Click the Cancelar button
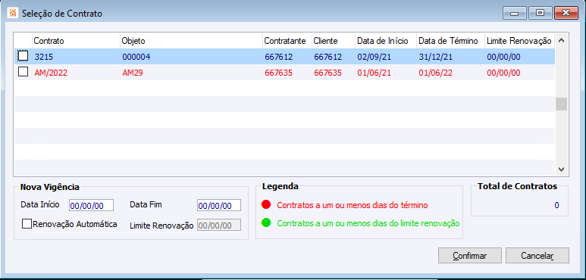 [537, 256]
